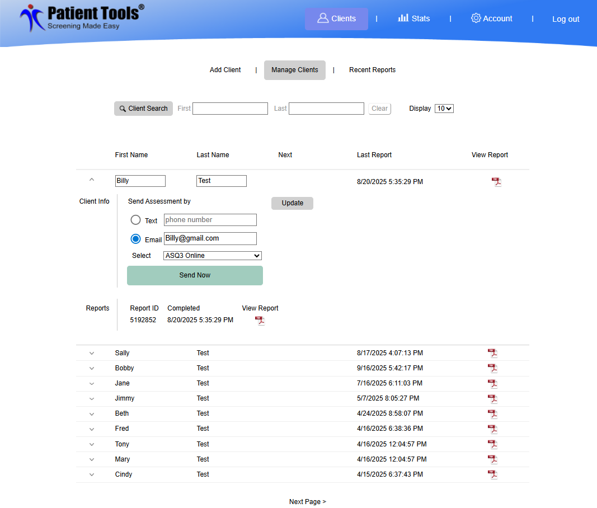Open PDF for report ID 5192852
Viewport: 597px width, 508px height.
(x=260, y=321)
